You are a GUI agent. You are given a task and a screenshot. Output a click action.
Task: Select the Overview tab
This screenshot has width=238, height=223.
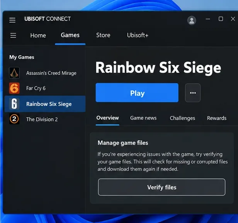click(x=107, y=118)
